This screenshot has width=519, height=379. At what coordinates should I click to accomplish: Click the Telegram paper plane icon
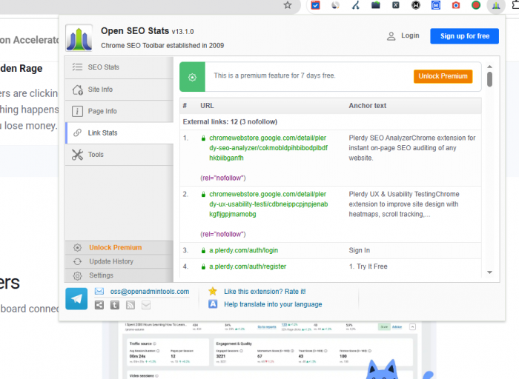[x=76, y=298]
